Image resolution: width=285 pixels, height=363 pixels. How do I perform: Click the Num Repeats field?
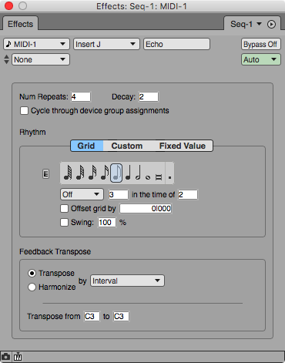click(x=81, y=97)
